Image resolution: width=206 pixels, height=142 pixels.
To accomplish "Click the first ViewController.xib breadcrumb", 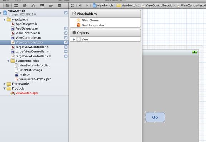I will 157,5.
